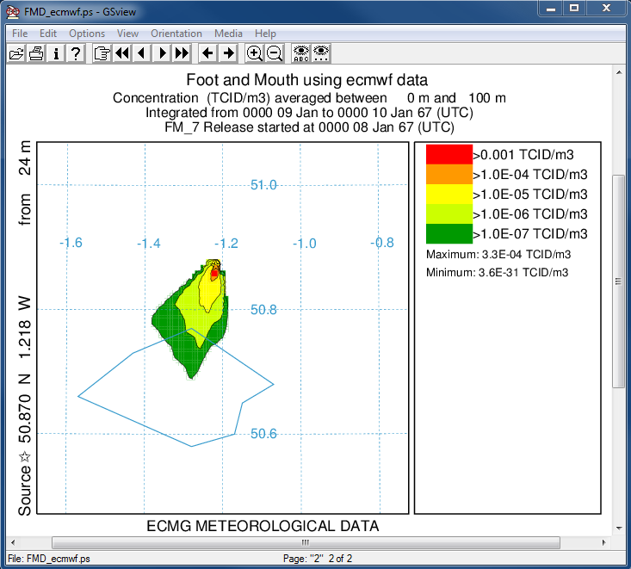Jump forward pages with the double right arrow
This screenshot has height=569, width=631.
click(x=182, y=53)
